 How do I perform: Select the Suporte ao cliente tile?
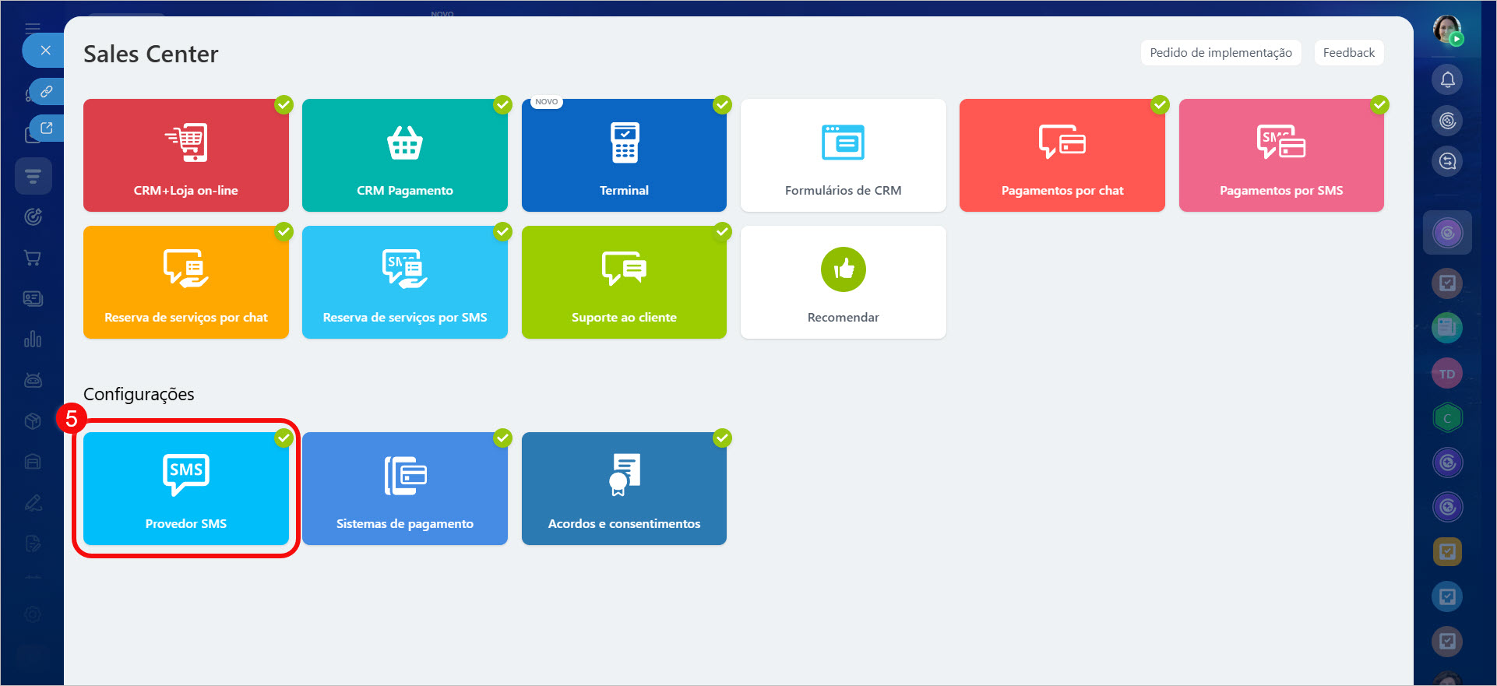624,282
